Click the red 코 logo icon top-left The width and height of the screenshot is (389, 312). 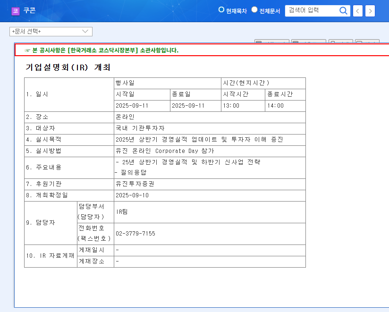[x=15, y=11]
